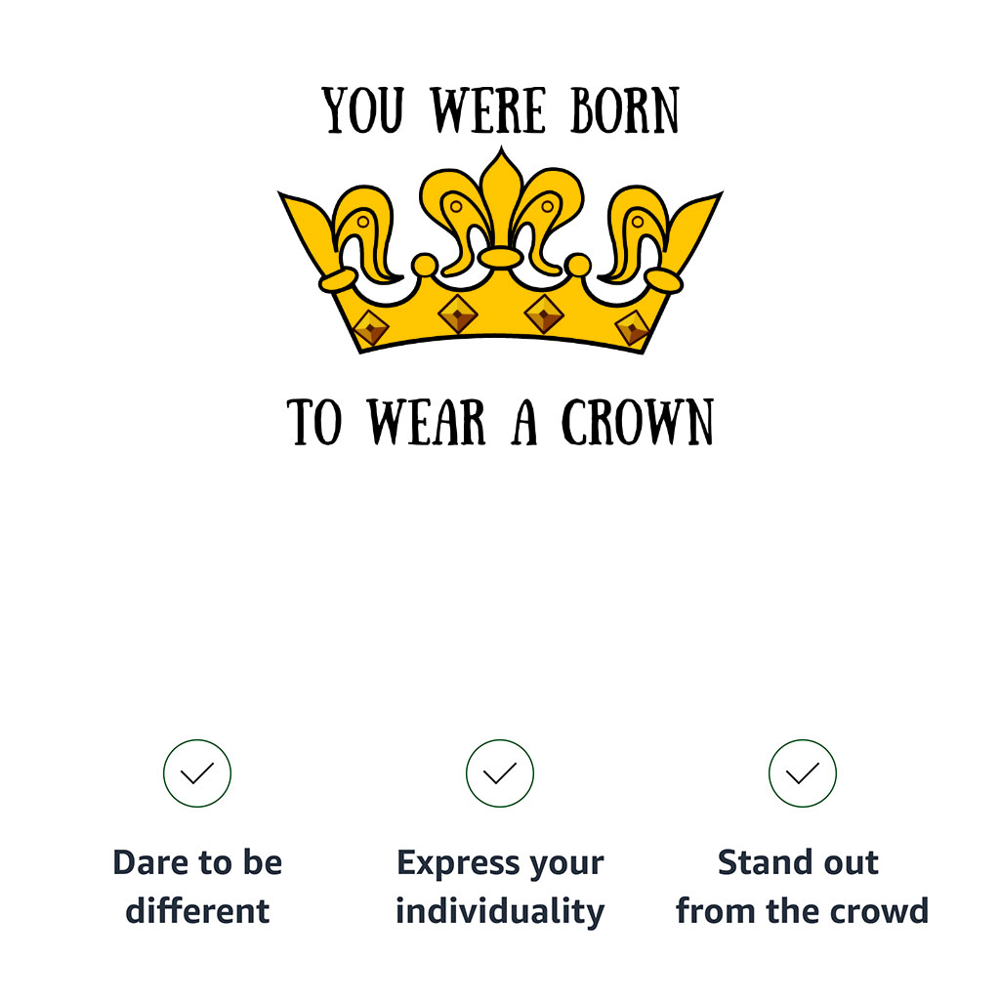Image resolution: width=1000 pixels, height=1000 pixels.
Task: Click the leftmost brown gem on the crown
Action: tap(370, 328)
